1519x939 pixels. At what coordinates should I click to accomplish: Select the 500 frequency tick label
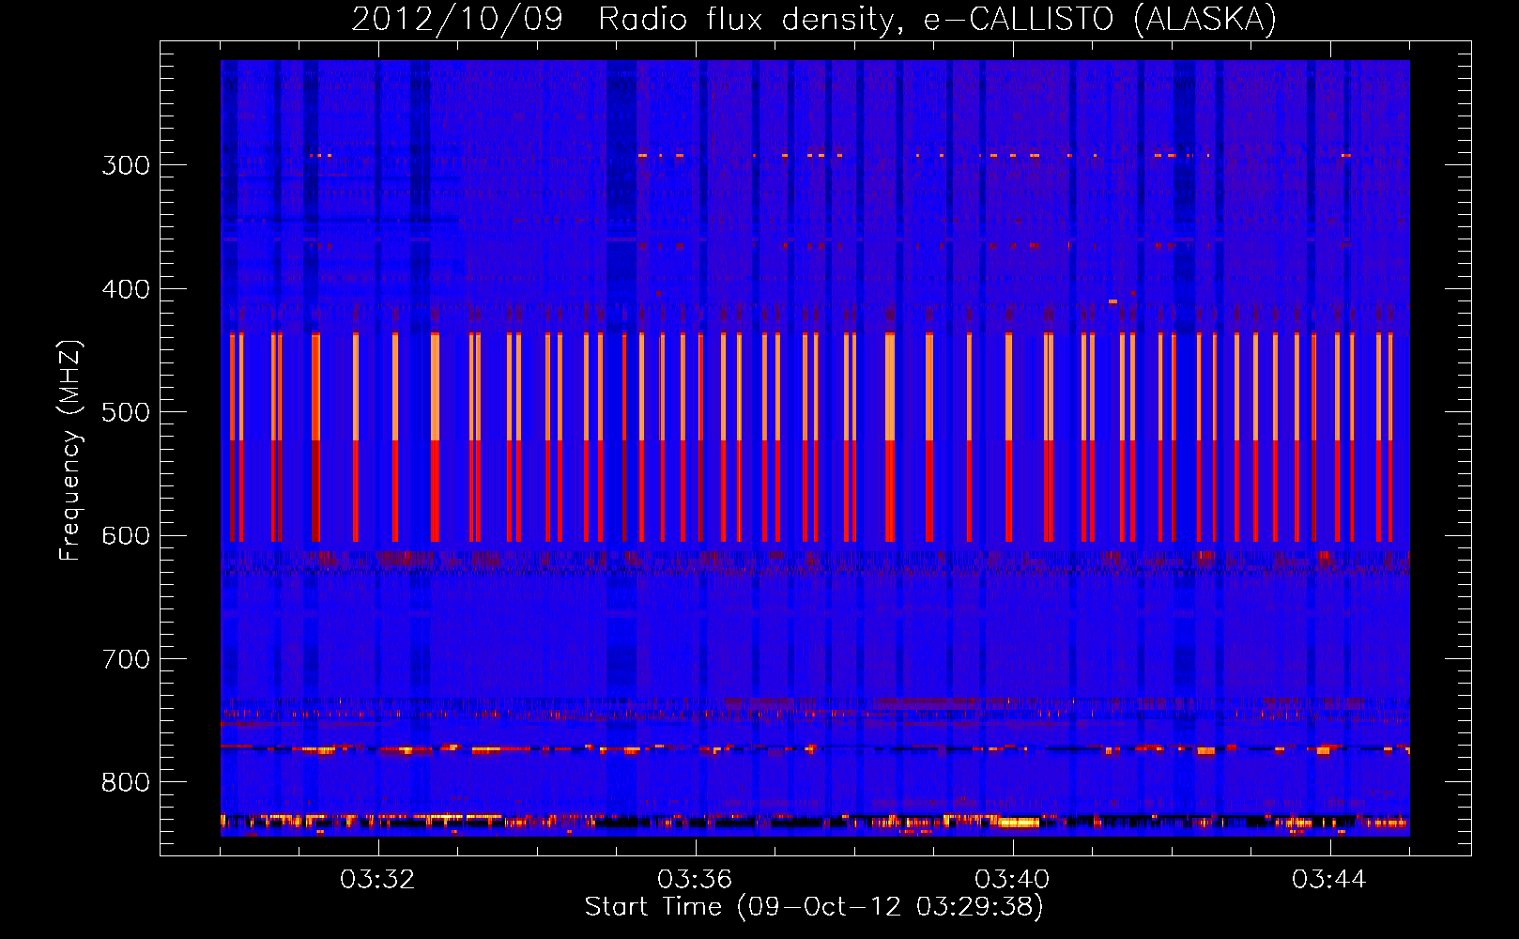(126, 412)
